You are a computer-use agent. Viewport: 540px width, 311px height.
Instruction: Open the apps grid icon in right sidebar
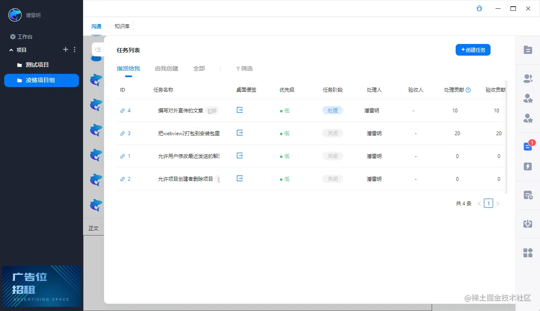tap(528, 253)
